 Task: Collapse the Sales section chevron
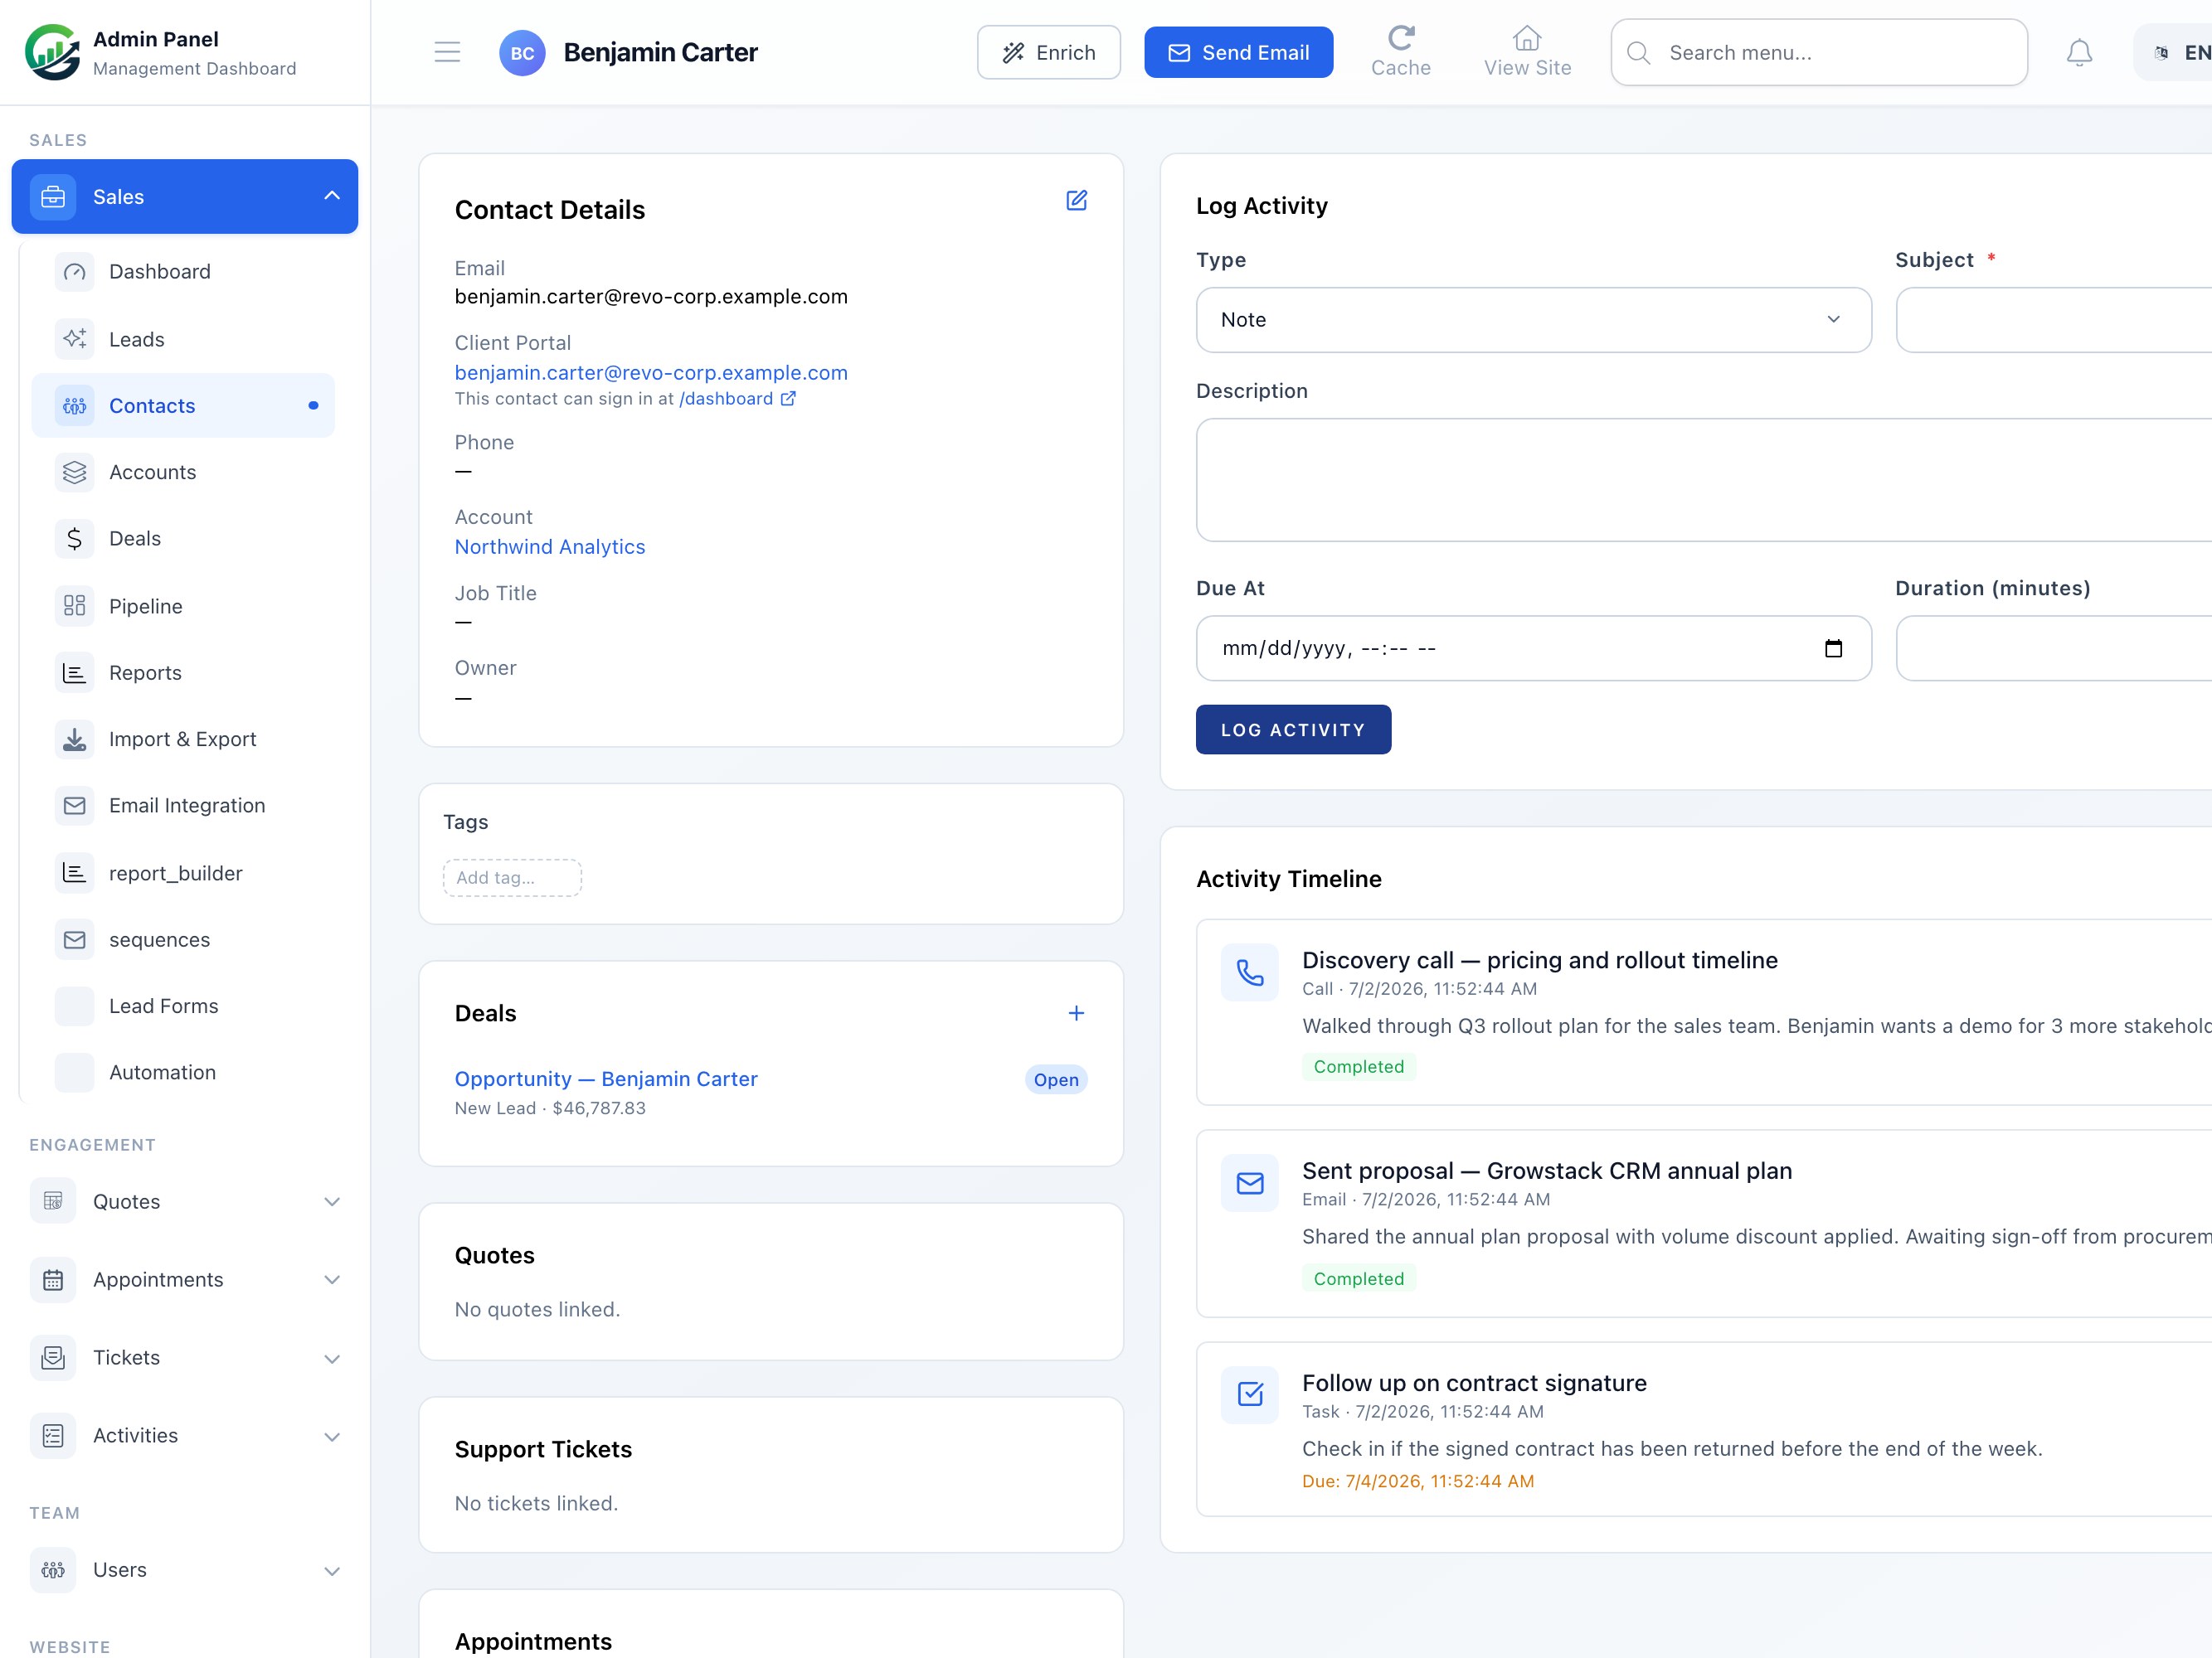pyautogui.click(x=332, y=196)
